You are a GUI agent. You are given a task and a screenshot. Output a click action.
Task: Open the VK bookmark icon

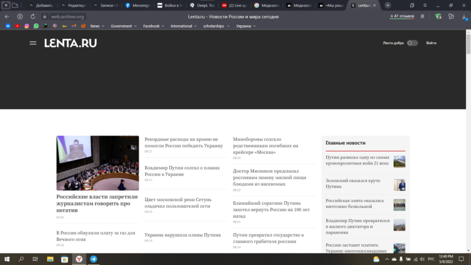tap(8, 26)
